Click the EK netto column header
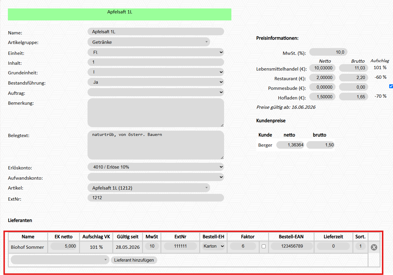Image resolution: width=393 pixels, height=275 pixels. click(x=64, y=237)
